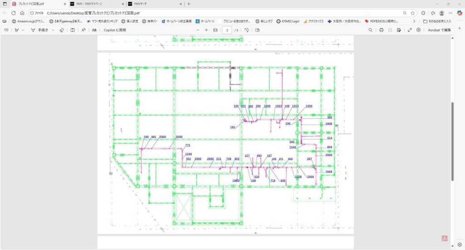
Task: Add sidebar item with plus icon
Action: (460, 28)
